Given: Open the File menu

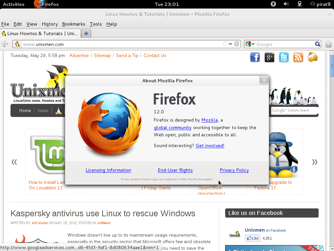Looking at the screenshot, I should (x=5, y=24).
